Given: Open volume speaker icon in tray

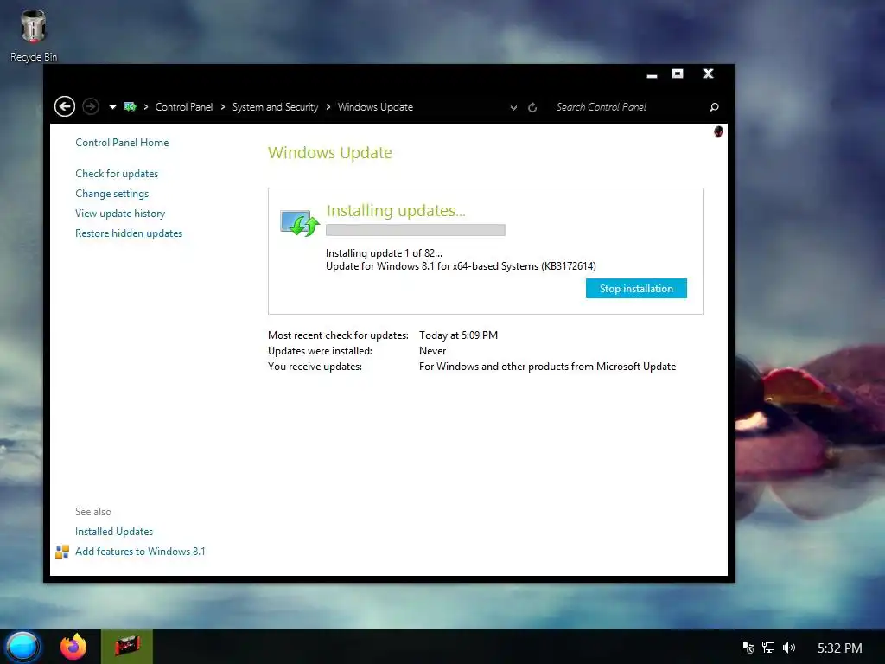Looking at the screenshot, I should tap(788, 648).
